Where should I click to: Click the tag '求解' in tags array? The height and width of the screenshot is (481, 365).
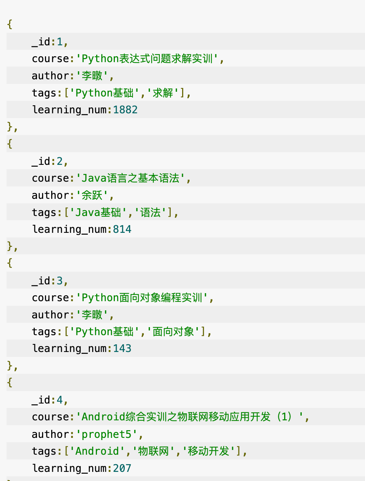[163, 93]
